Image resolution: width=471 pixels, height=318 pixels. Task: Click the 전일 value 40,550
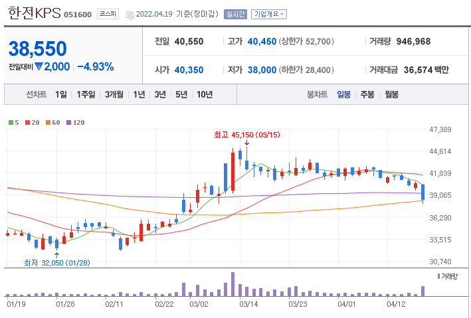(x=189, y=41)
